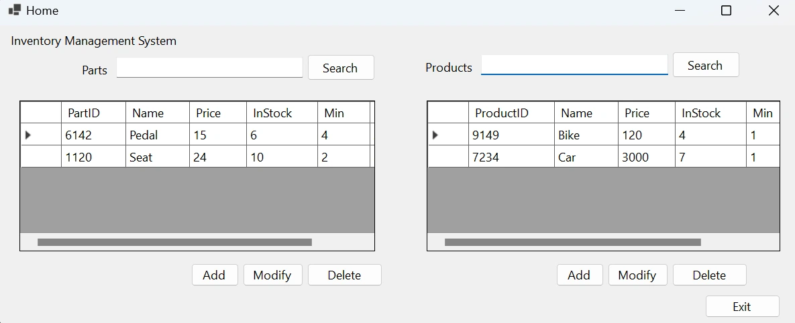
Task: Click Modify button under Parts table
Action: tap(273, 275)
